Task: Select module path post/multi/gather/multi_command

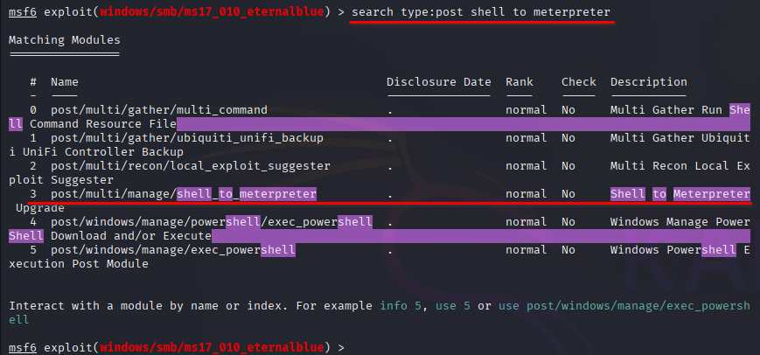Action: (159, 110)
